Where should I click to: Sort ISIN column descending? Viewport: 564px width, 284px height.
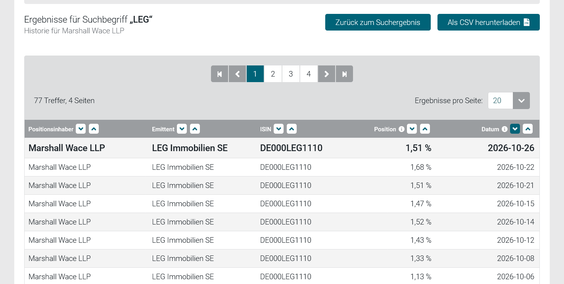point(279,129)
